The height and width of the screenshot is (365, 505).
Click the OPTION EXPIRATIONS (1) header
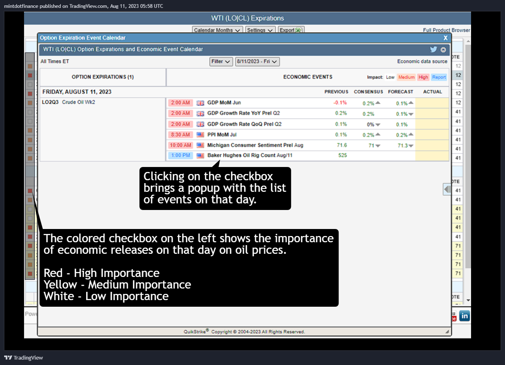(x=103, y=77)
